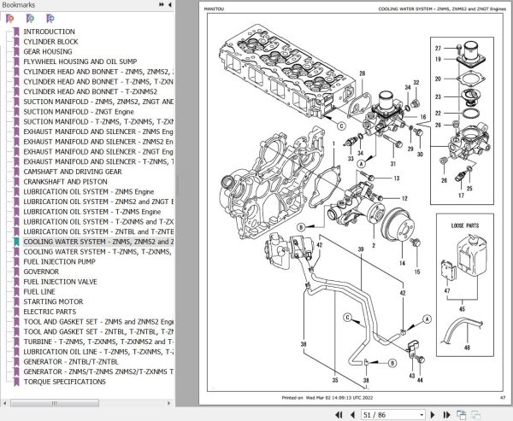Expand the bookmarks panel with double arrow
513x421 pixels.
click(x=162, y=4)
